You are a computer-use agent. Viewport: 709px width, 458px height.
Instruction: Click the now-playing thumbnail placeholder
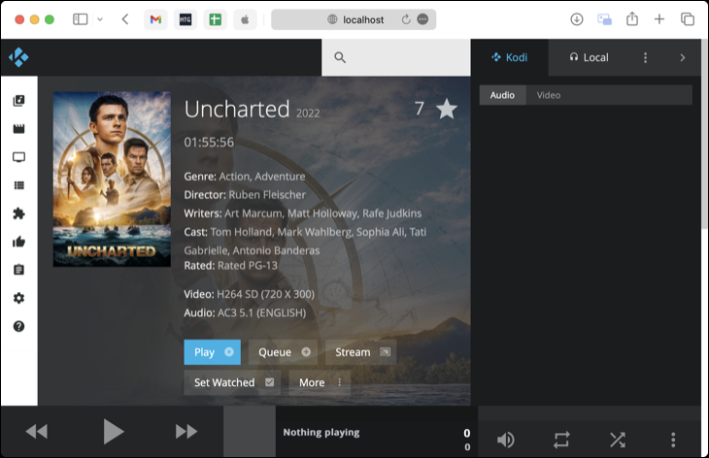[250, 432]
